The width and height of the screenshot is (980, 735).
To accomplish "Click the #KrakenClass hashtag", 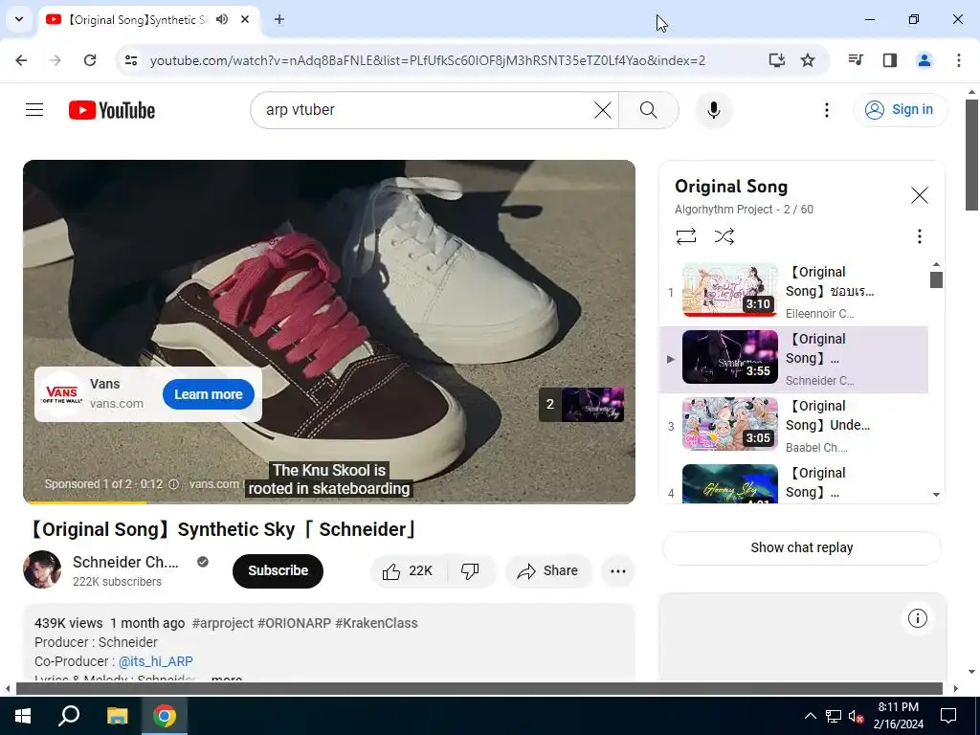I will (376, 623).
